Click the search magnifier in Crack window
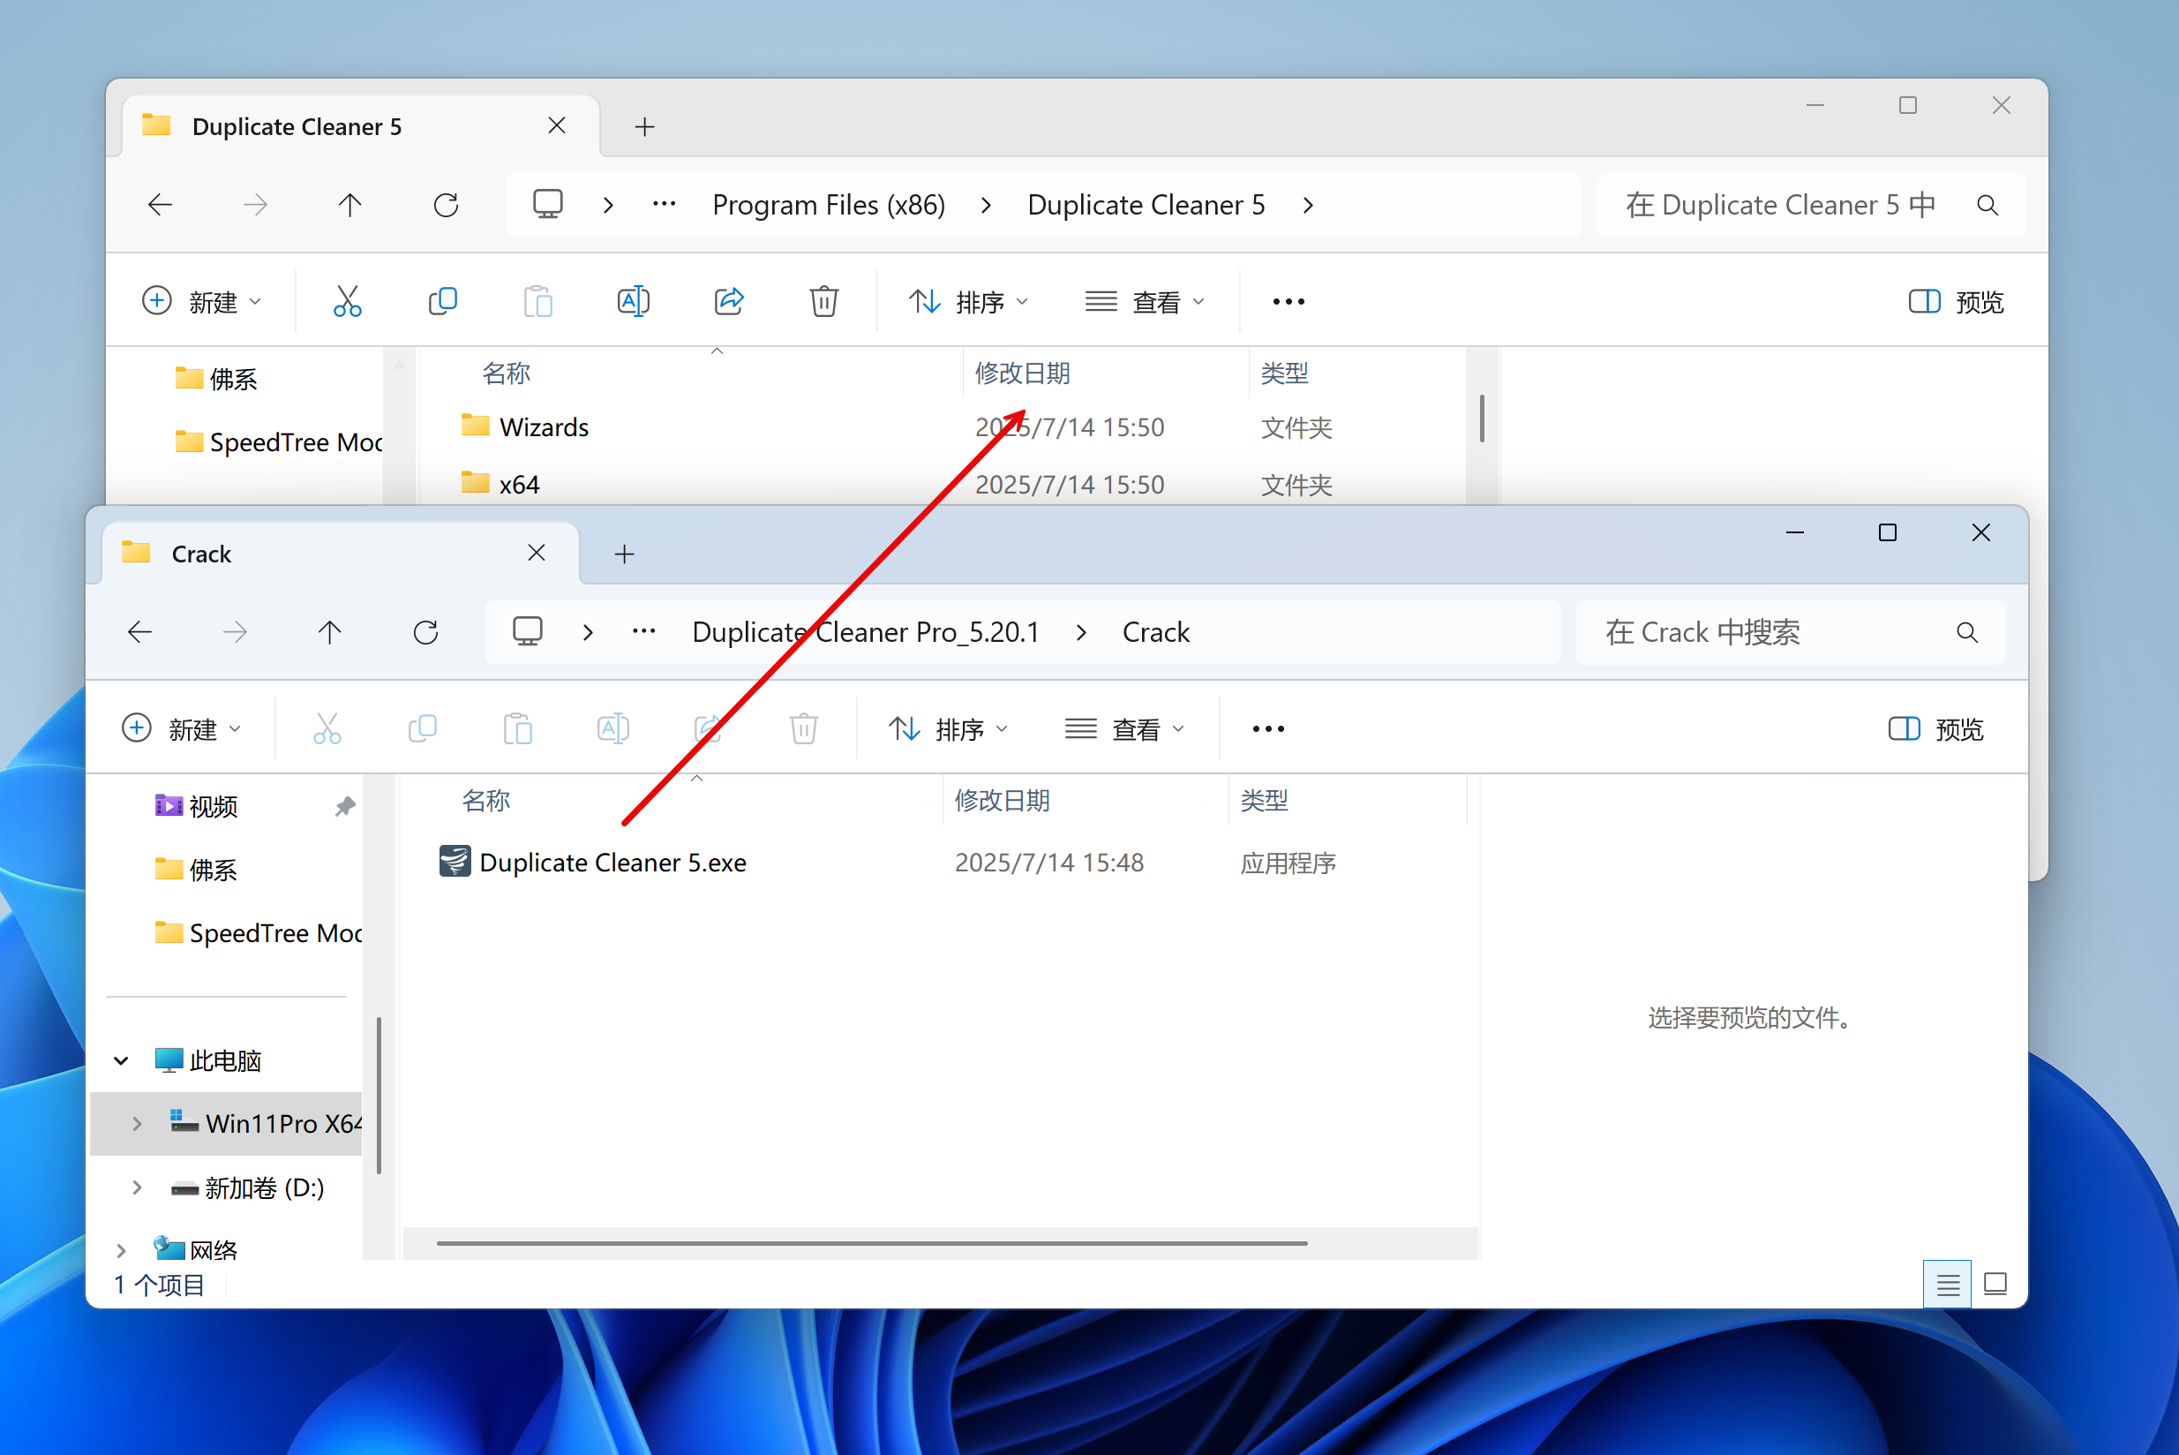 (x=1966, y=633)
